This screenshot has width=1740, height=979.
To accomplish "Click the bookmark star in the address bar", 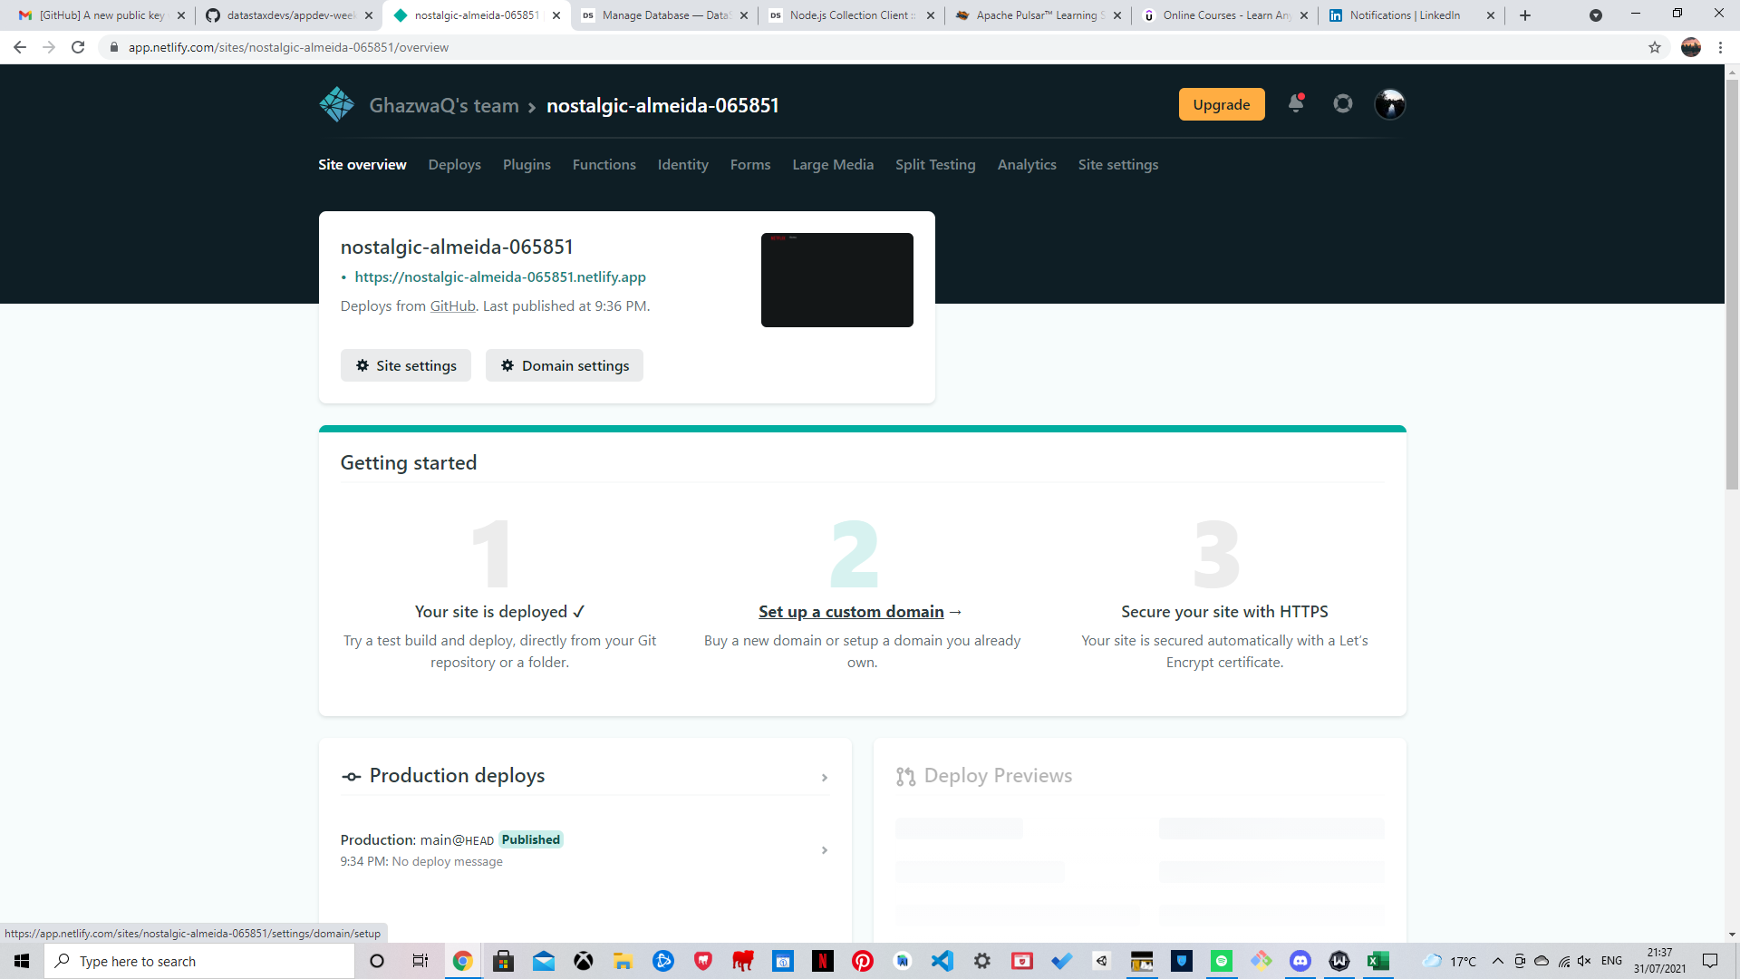I will pyautogui.click(x=1656, y=47).
